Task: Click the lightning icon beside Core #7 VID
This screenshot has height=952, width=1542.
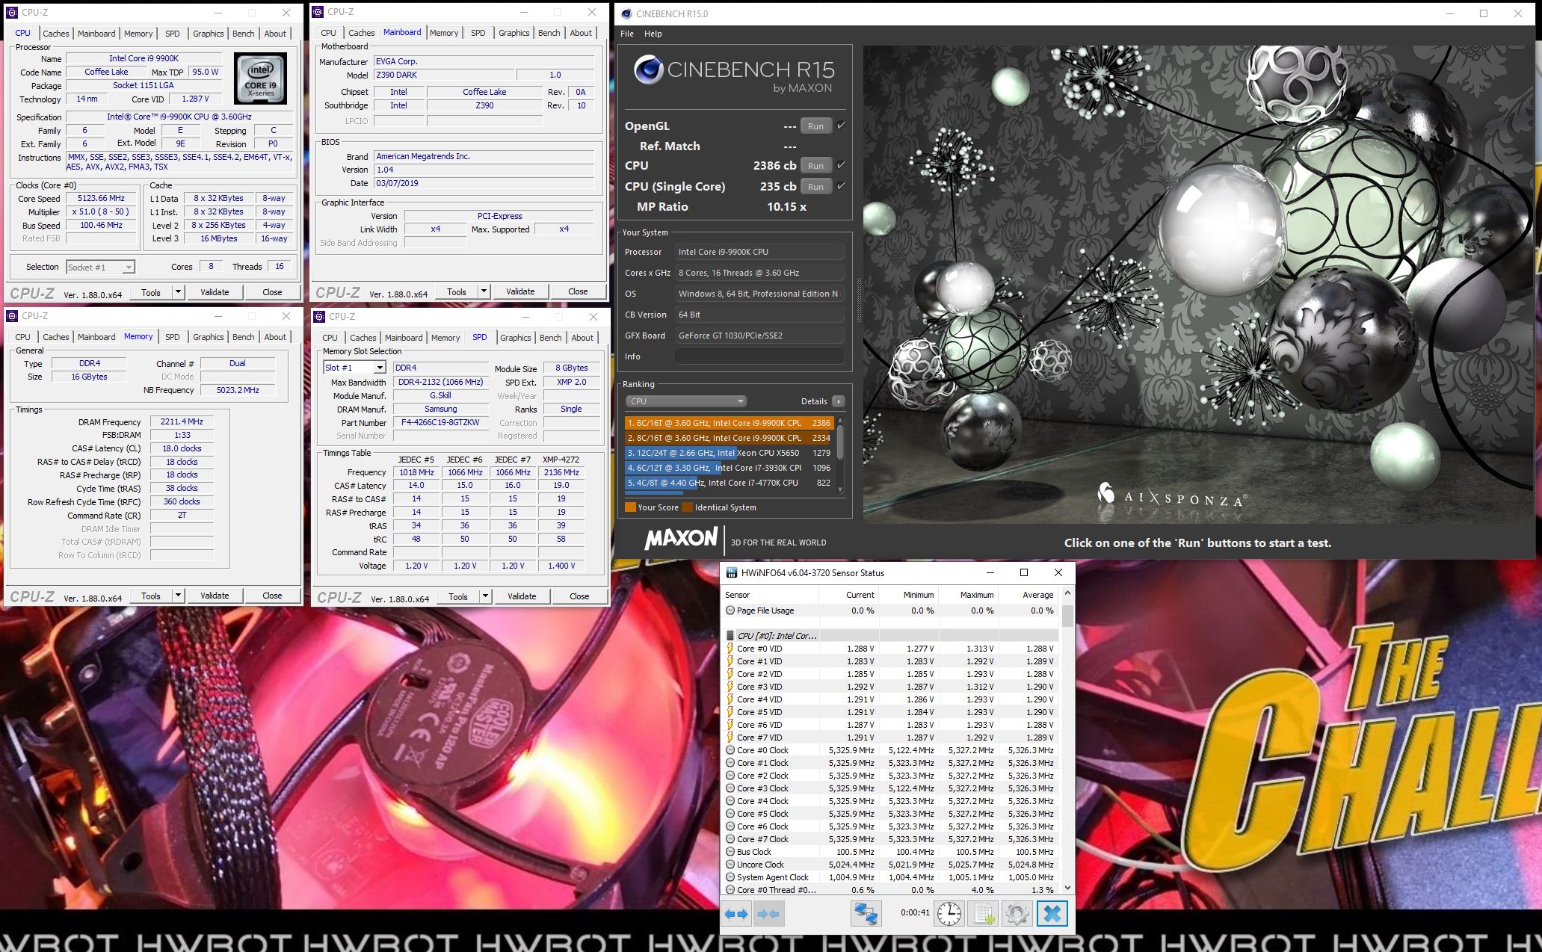Action: click(x=730, y=738)
